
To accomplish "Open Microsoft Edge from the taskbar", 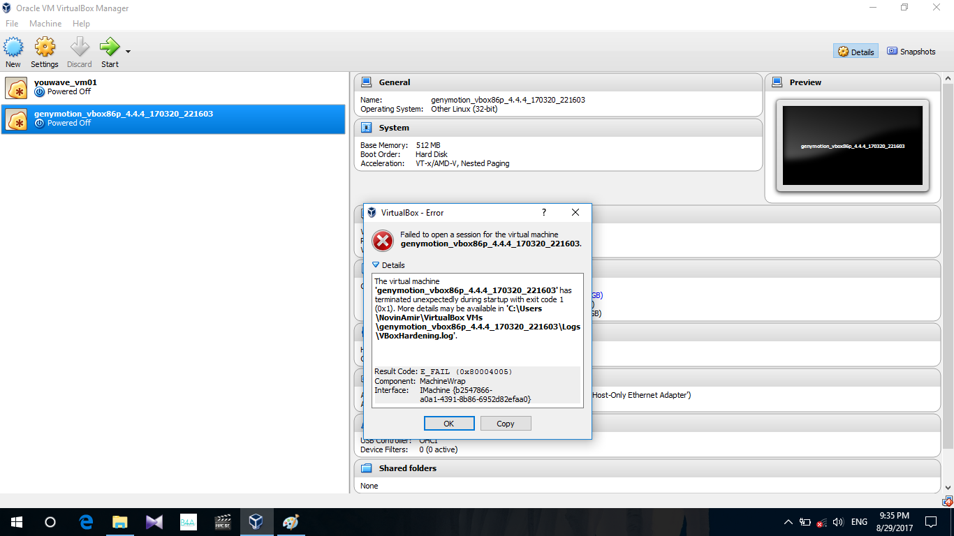I will [x=87, y=522].
